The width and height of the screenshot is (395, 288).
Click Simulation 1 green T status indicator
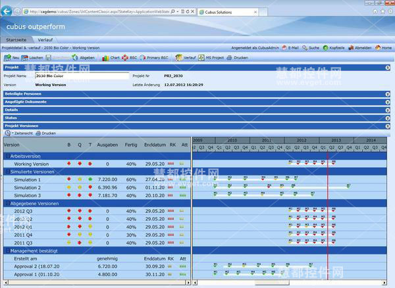pos(90,180)
